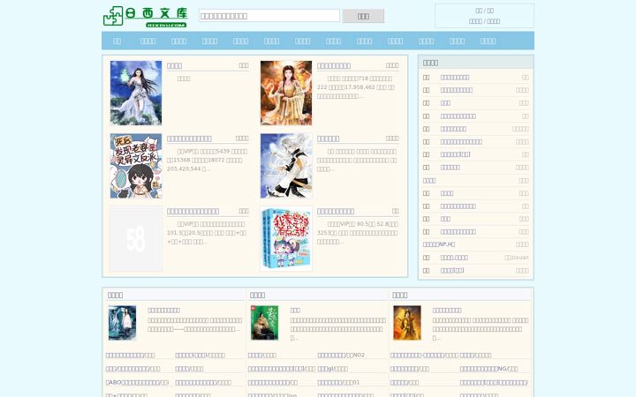636x397 pixels.
Task: Click the description text containing 17,958,462
Action: pyautogui.click(x=358, y=87)
